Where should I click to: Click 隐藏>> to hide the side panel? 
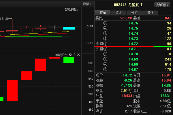click(88, 4)
